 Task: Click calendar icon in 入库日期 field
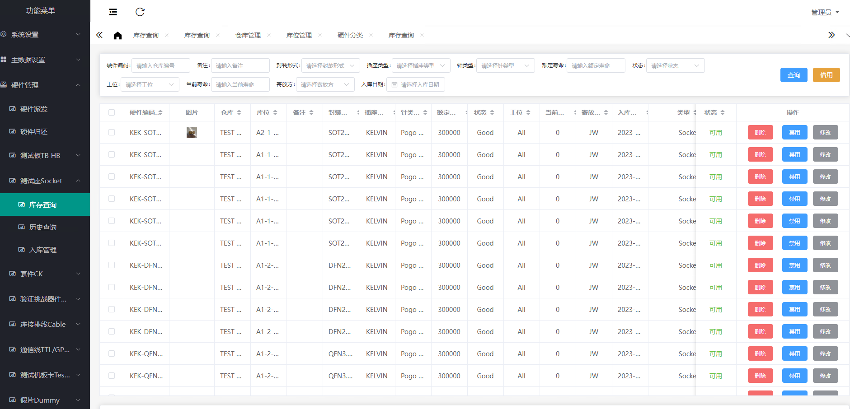[x=394, y=85]
